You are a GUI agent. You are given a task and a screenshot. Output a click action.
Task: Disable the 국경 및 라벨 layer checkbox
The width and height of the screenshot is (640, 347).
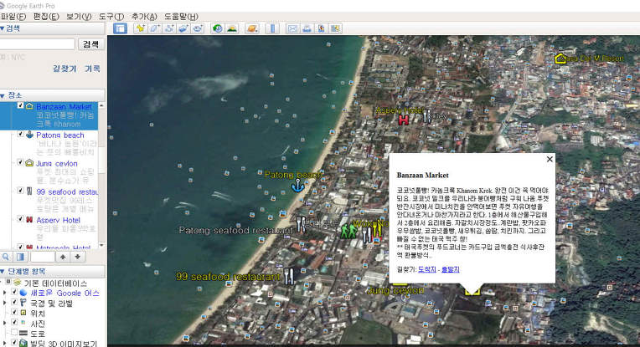click(x=14, y=303)
